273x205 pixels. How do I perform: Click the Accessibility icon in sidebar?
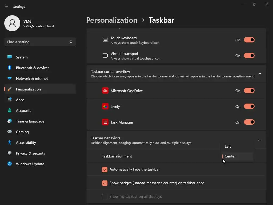[x=10, y=143]
